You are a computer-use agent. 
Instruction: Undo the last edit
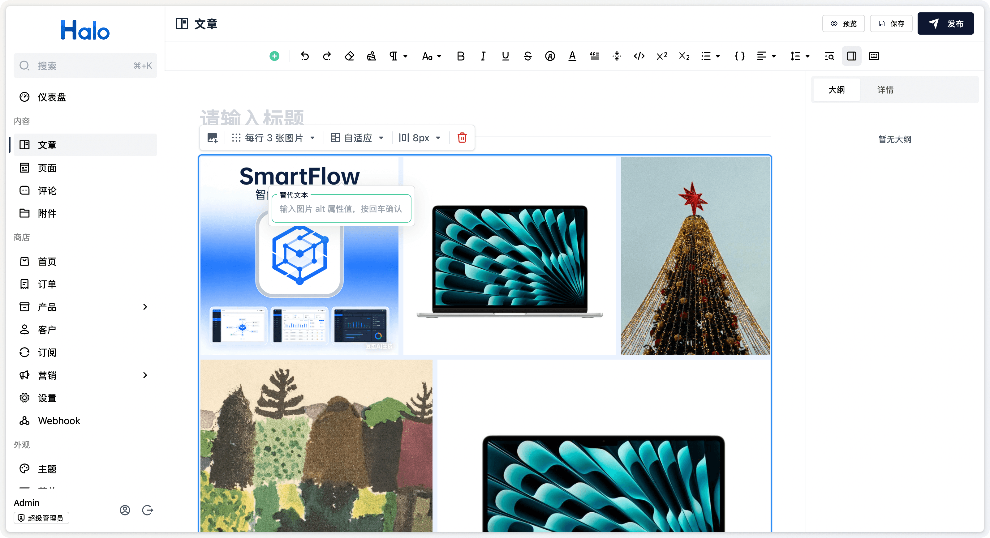[304, 56]
